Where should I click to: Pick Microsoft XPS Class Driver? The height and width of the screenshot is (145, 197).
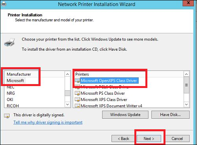104,99
